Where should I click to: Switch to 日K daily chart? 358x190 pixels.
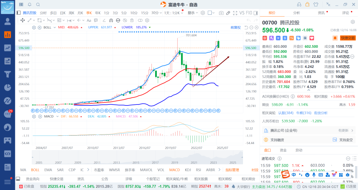pos(63,13)
